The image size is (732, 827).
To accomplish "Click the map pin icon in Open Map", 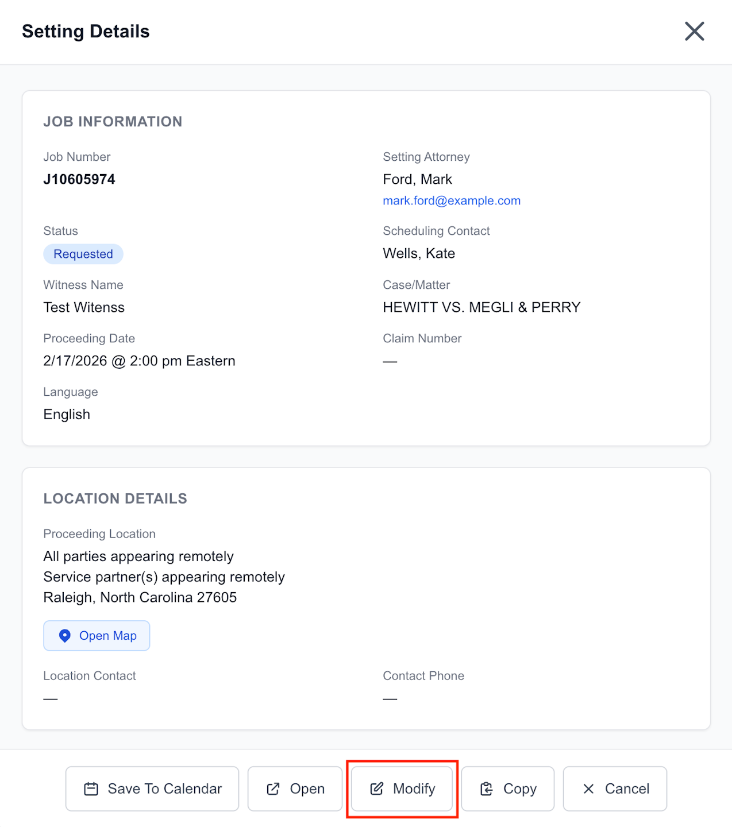I will tap(65, 636).
